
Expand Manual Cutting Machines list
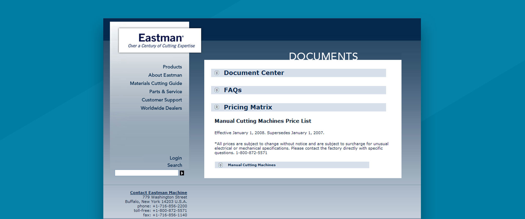point(220,165)
